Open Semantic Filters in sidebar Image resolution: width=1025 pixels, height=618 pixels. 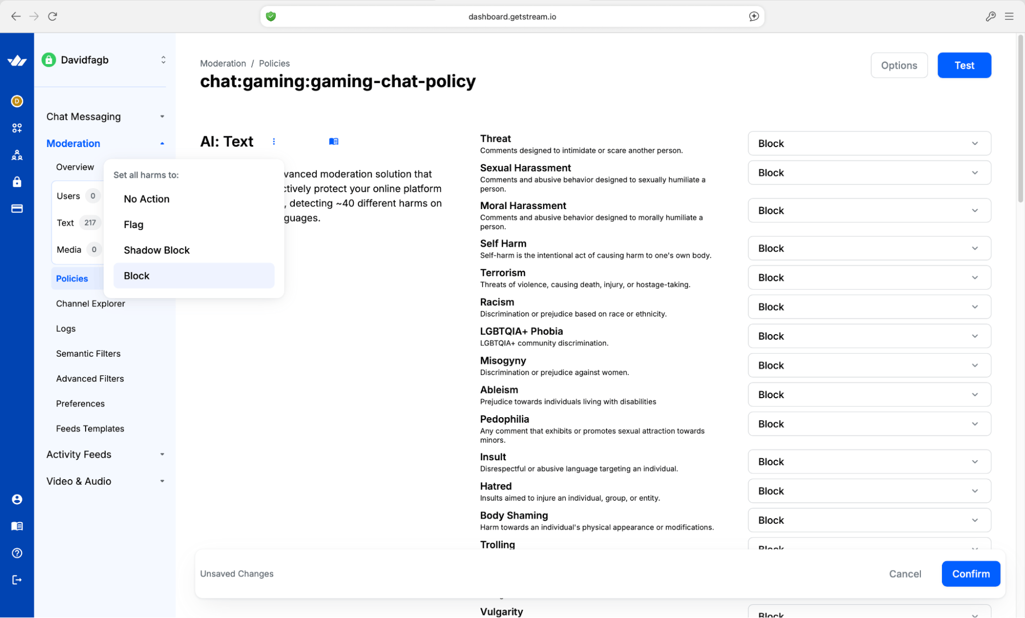(x=88, y=354)
